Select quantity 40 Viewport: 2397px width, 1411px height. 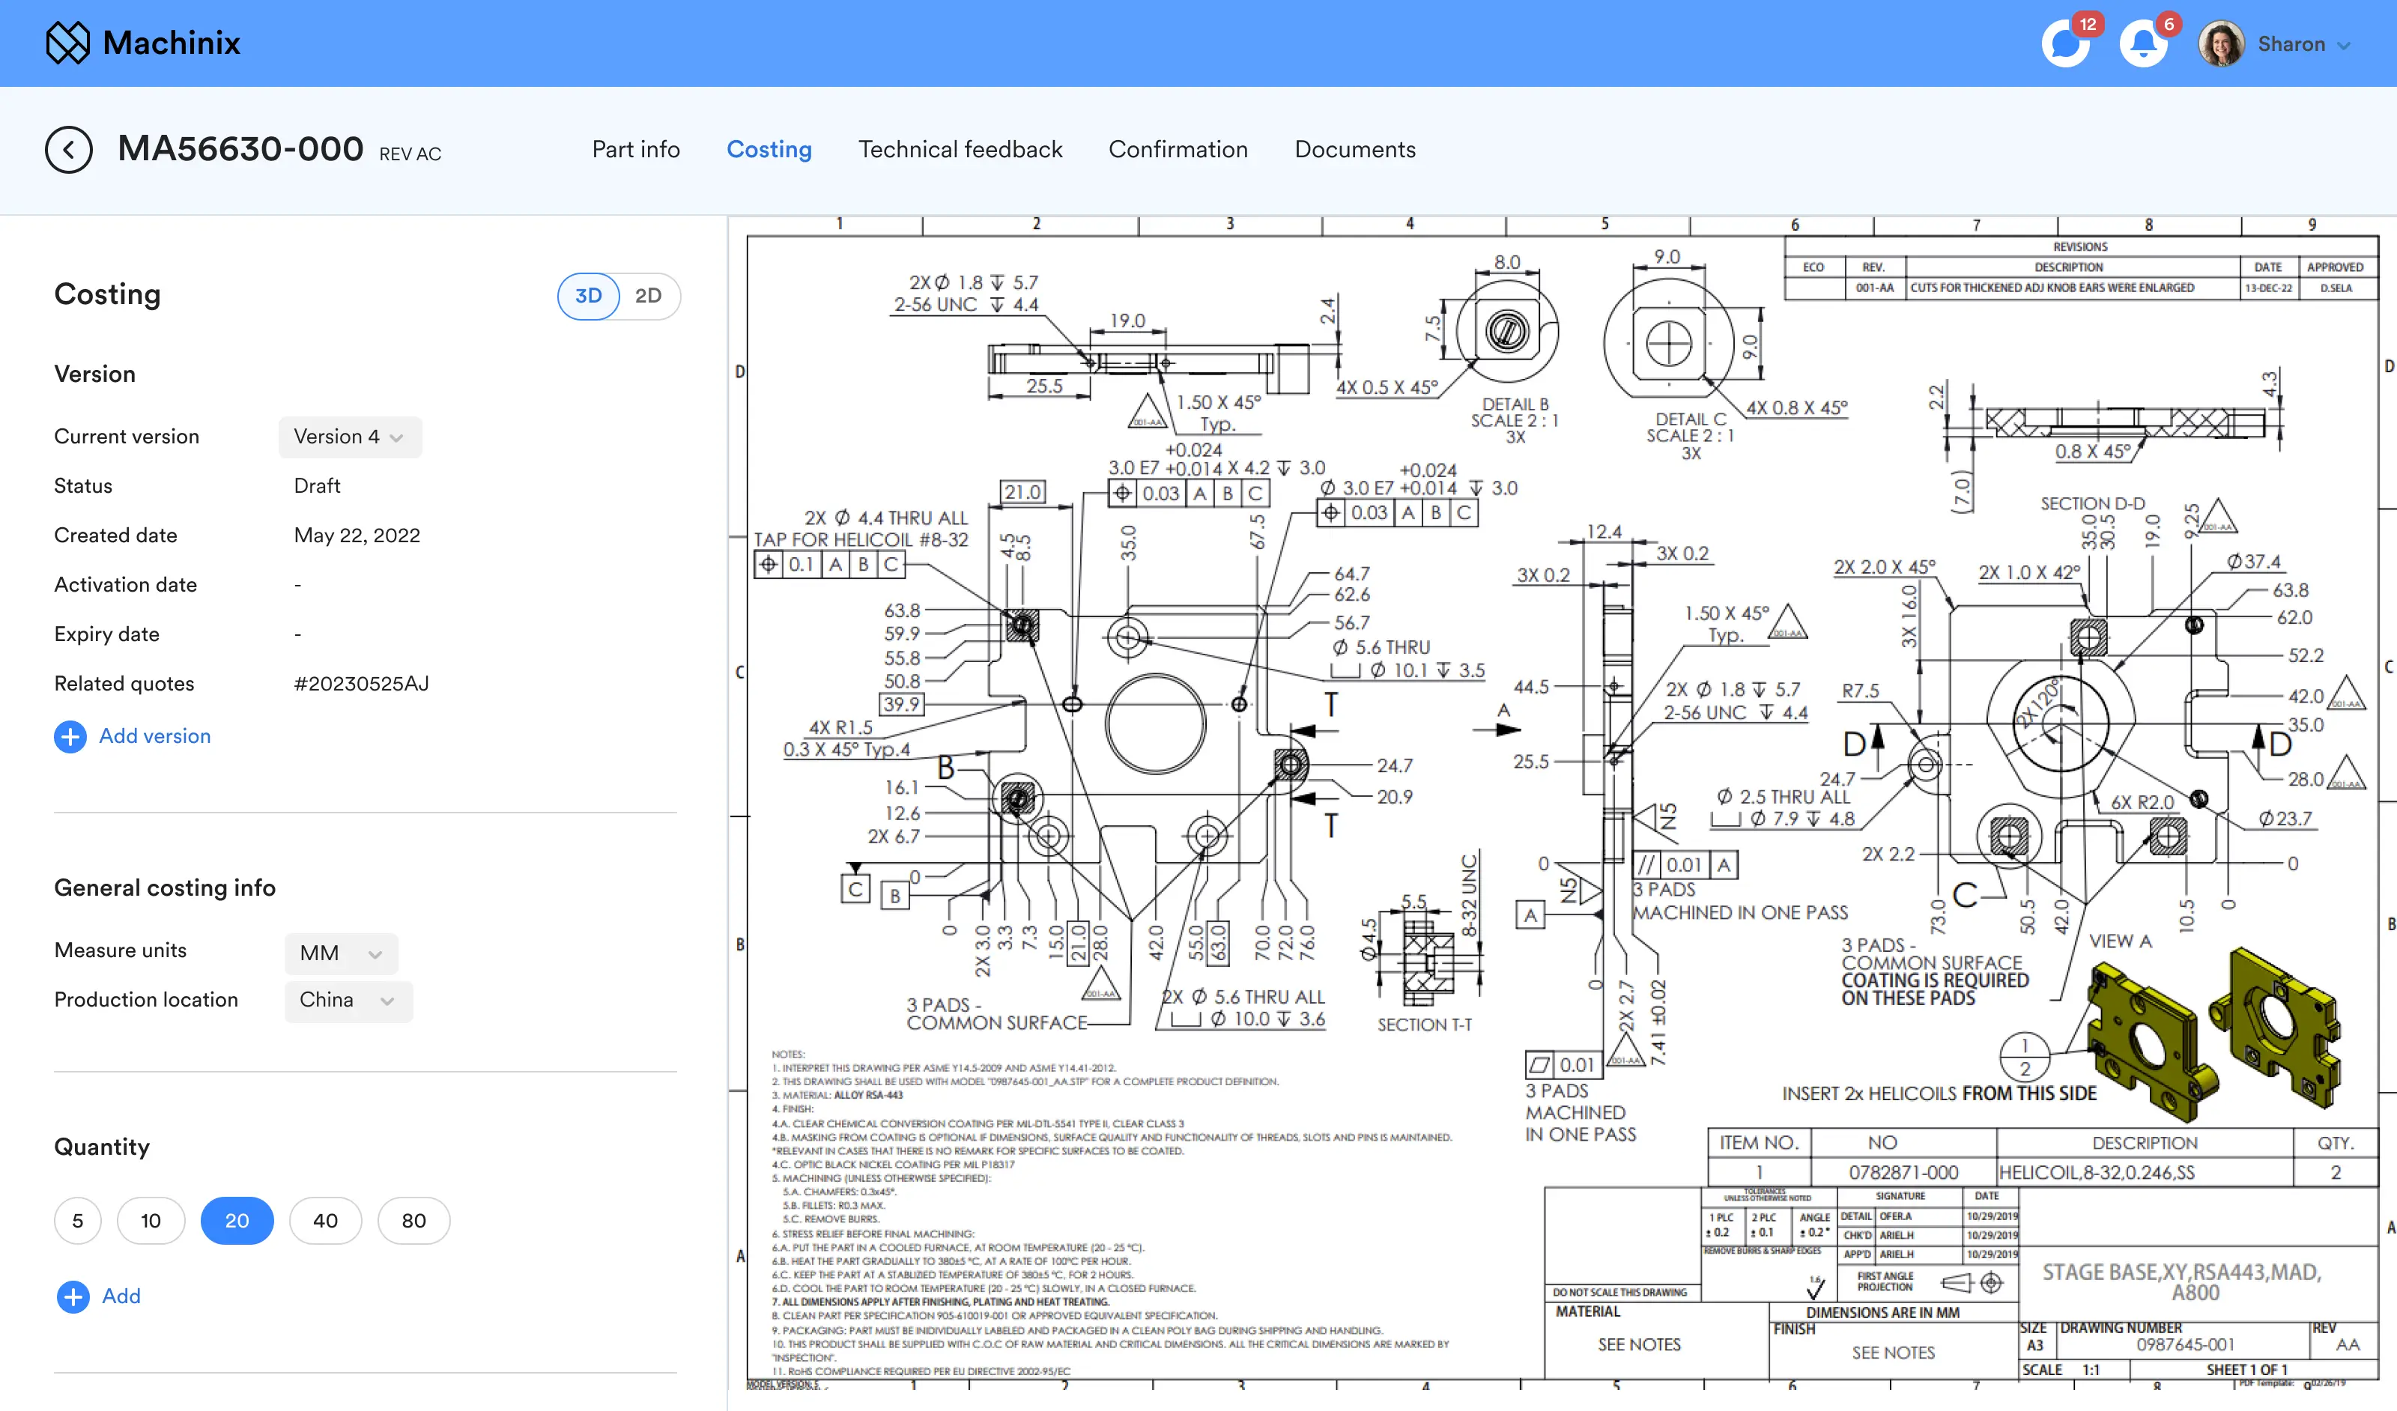[325, 1220]
